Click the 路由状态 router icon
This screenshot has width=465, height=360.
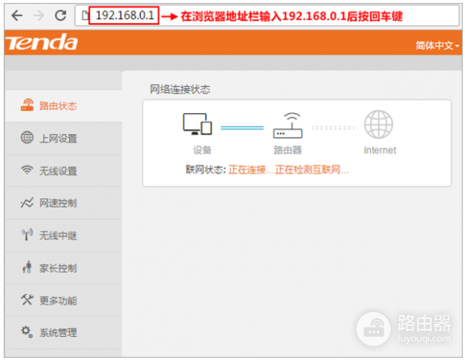(27, 105)
